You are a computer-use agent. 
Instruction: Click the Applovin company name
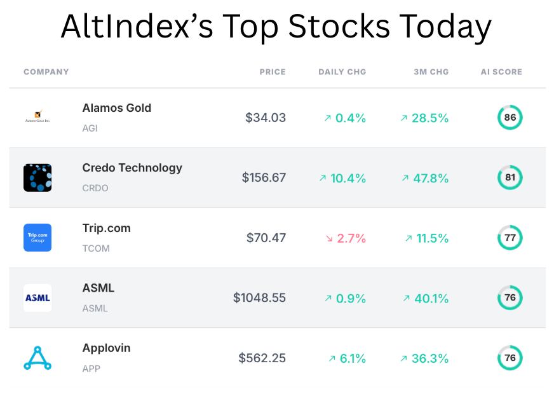coord(106,348)
